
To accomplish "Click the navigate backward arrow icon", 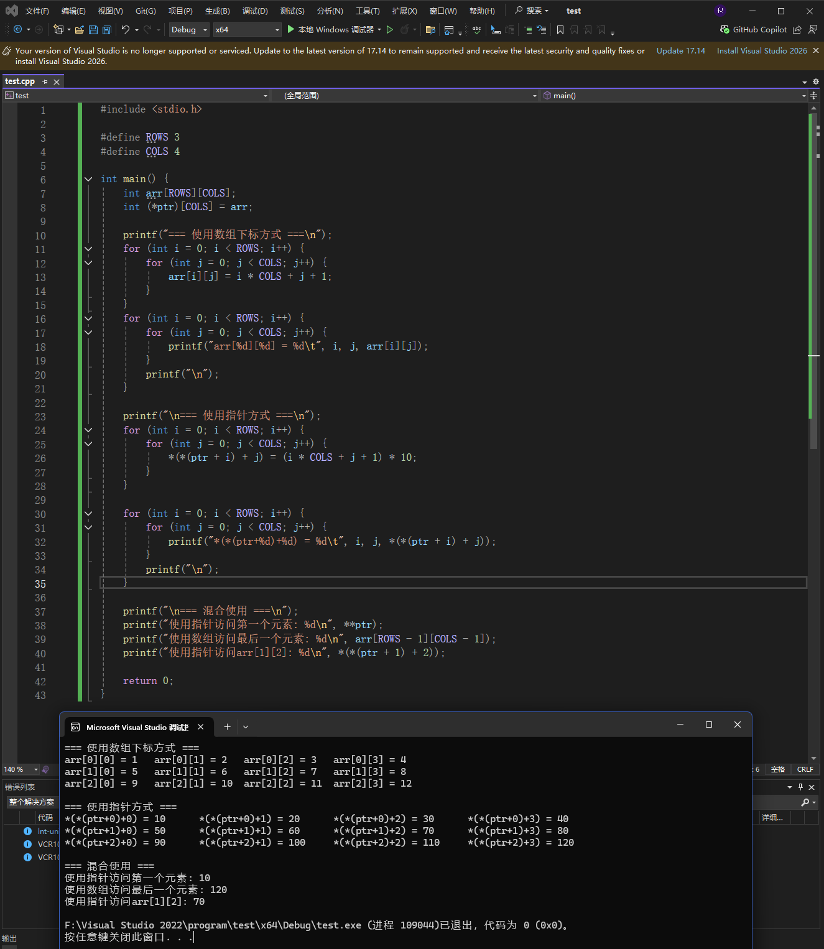I will tap(17, 29).
